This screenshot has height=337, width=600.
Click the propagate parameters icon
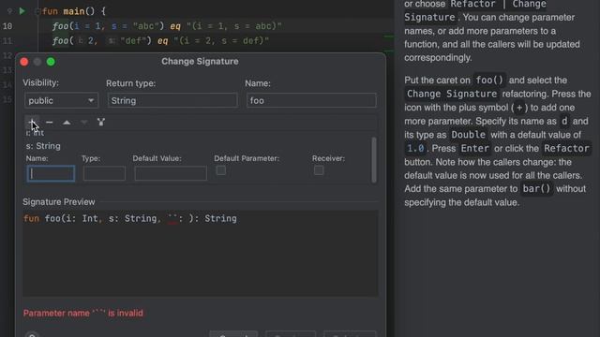tap(101, 123)
